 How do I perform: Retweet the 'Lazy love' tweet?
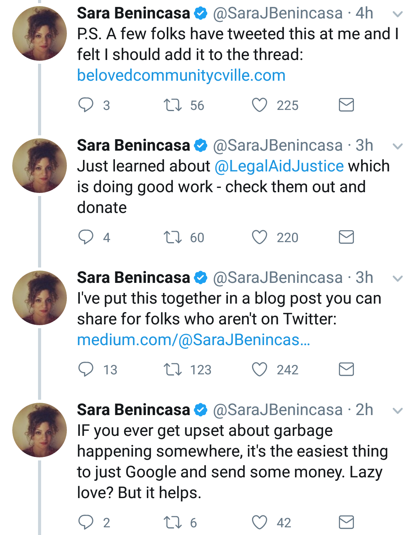coord(173,522)
